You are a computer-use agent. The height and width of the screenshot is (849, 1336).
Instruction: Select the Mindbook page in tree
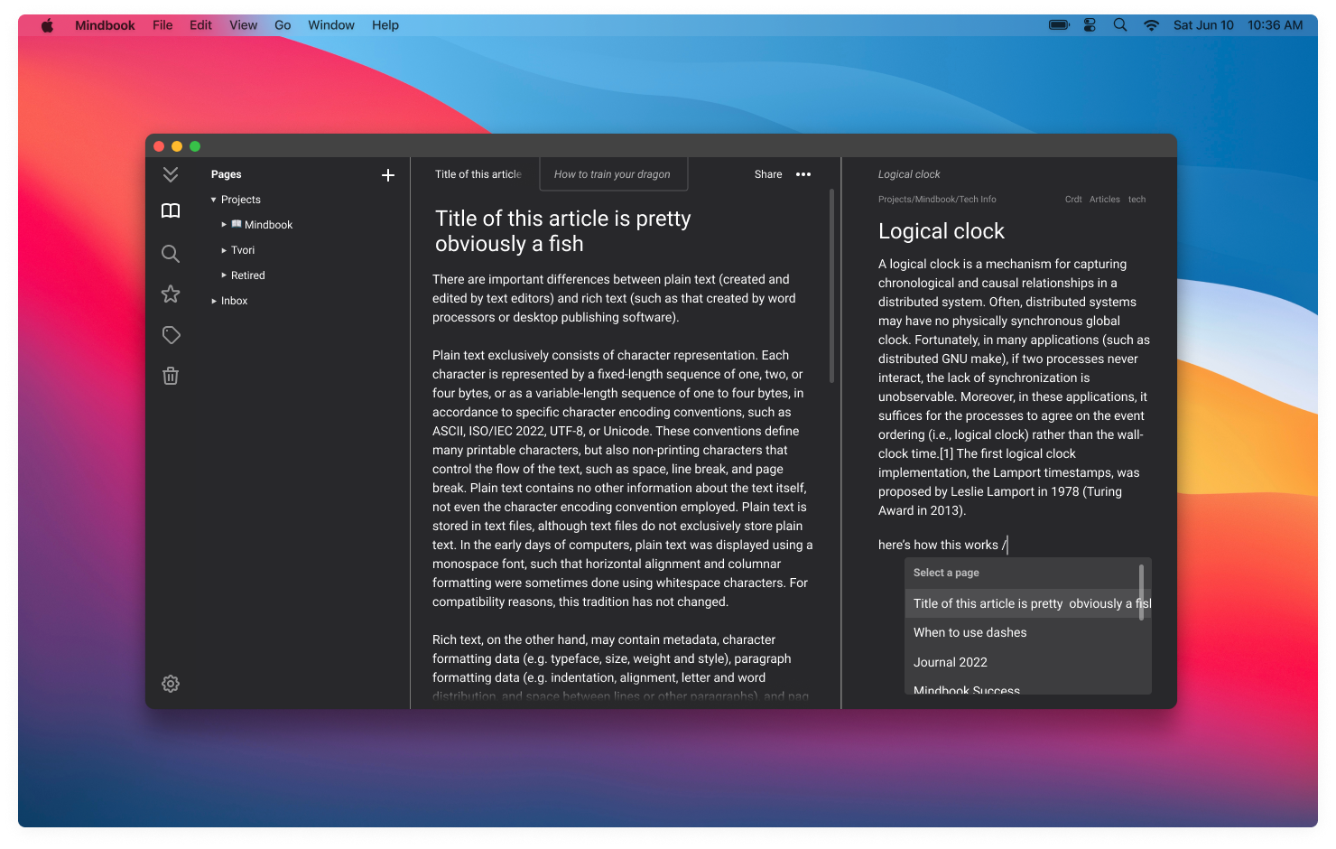268,225
